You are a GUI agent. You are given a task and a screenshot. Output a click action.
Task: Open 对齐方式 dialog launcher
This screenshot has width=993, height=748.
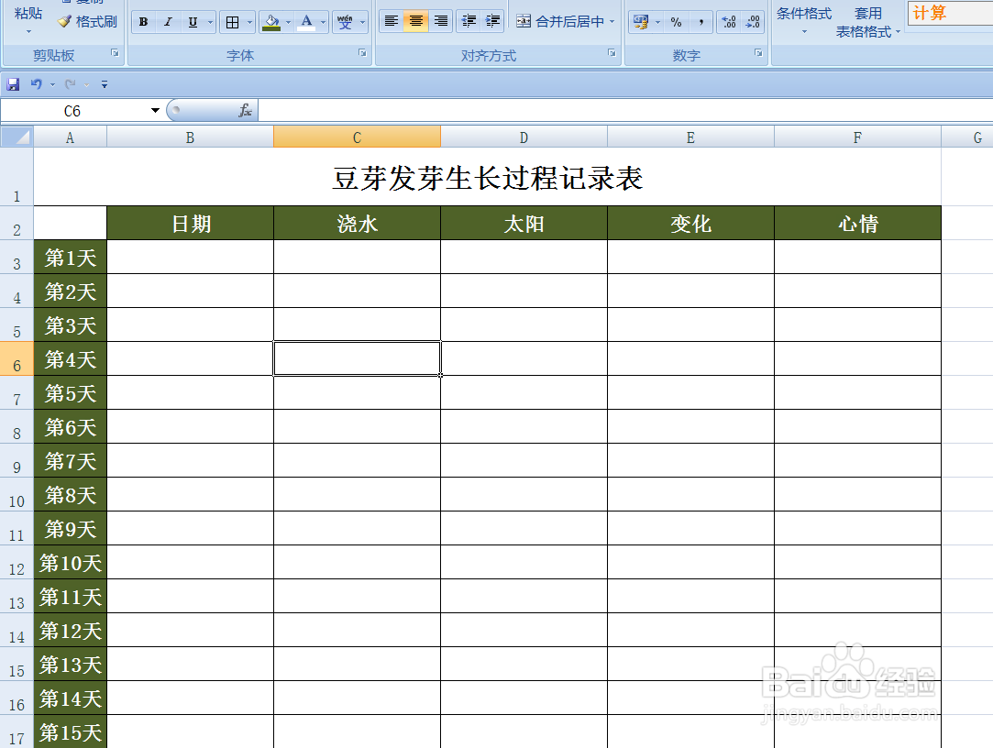point(612,53)
